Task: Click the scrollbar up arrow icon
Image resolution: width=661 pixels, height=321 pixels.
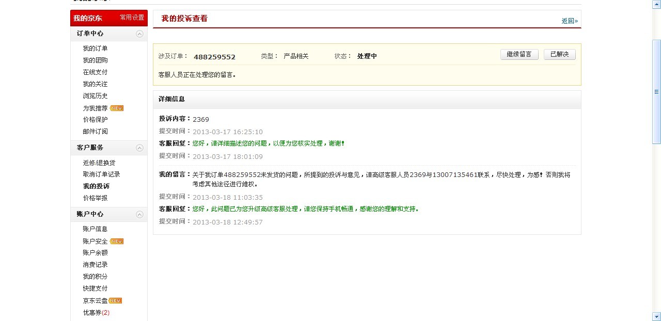Action: [x=657, y=4]
